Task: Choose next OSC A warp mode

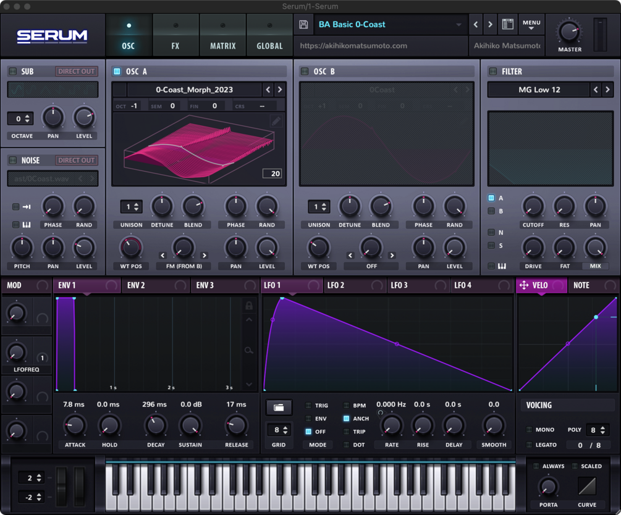Action: coord(205,255)
